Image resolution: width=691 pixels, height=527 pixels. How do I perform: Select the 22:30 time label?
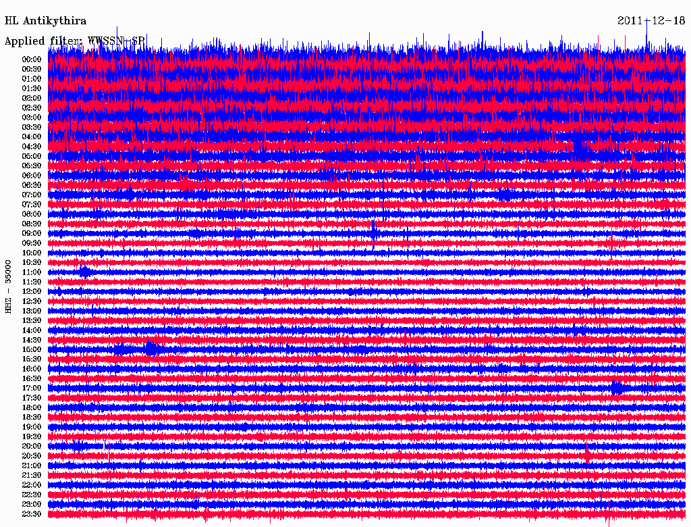32,495
